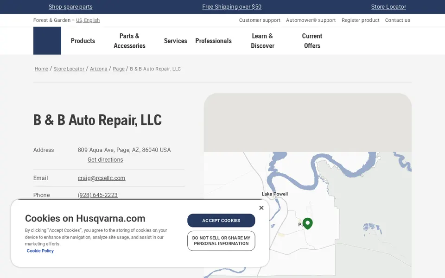Screen dimensions: 445x278
Task: Click Lake Powell label on map
Action: pyautogui.click(x=275, y=194)
